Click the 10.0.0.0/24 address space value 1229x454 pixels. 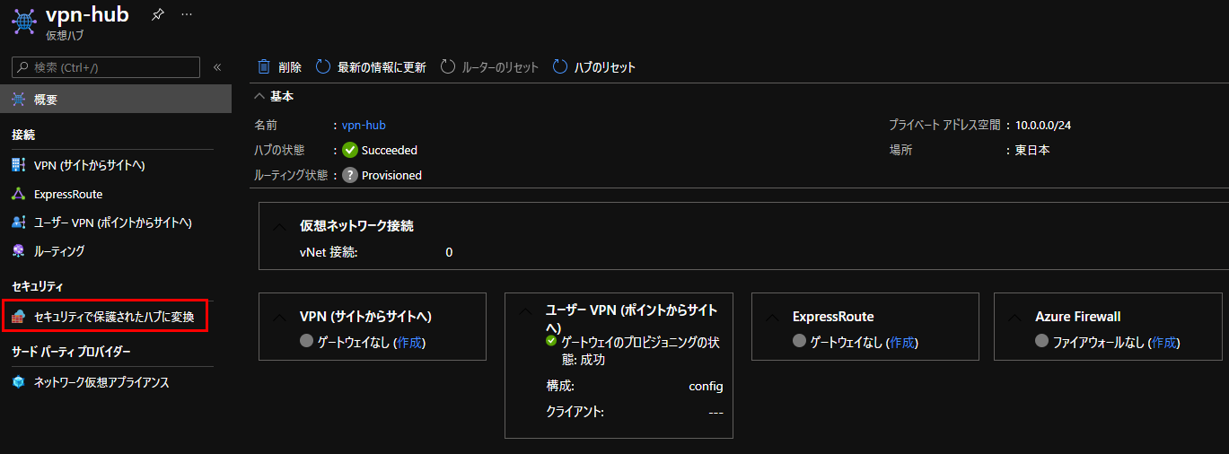[1043, 125]
